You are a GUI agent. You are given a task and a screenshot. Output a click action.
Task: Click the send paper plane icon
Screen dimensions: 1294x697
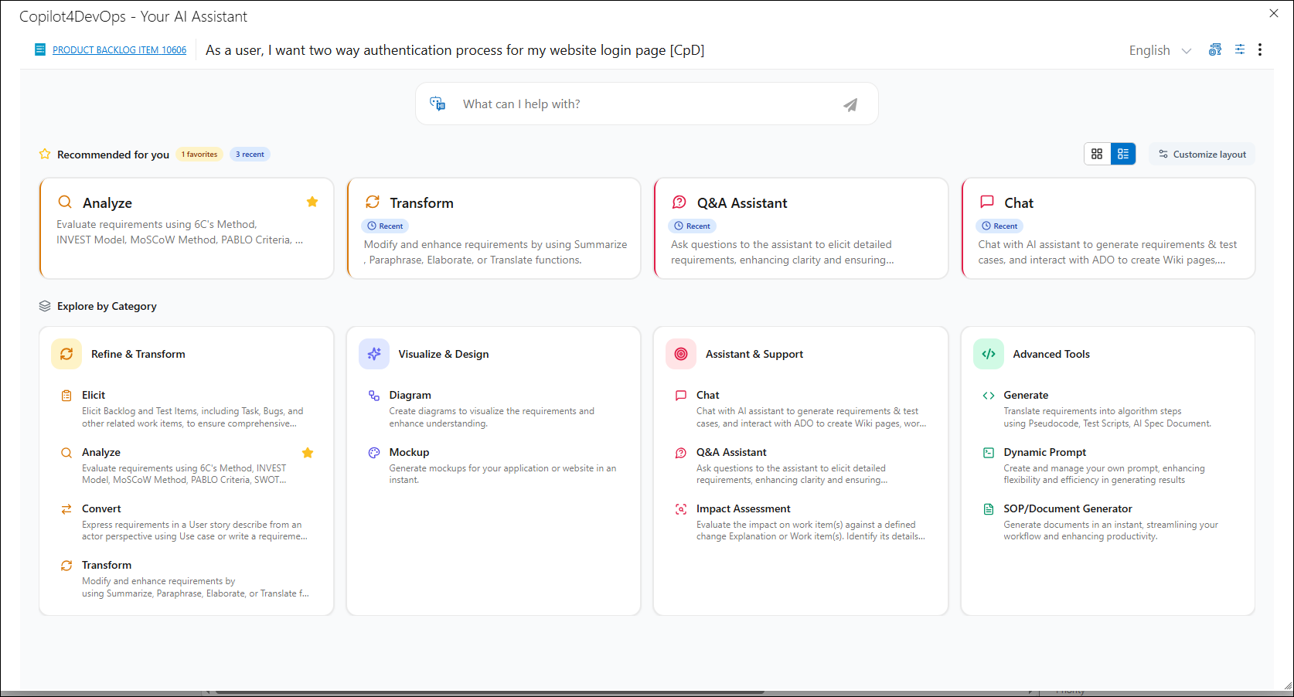pyautogui.click(x=850, y=105)
